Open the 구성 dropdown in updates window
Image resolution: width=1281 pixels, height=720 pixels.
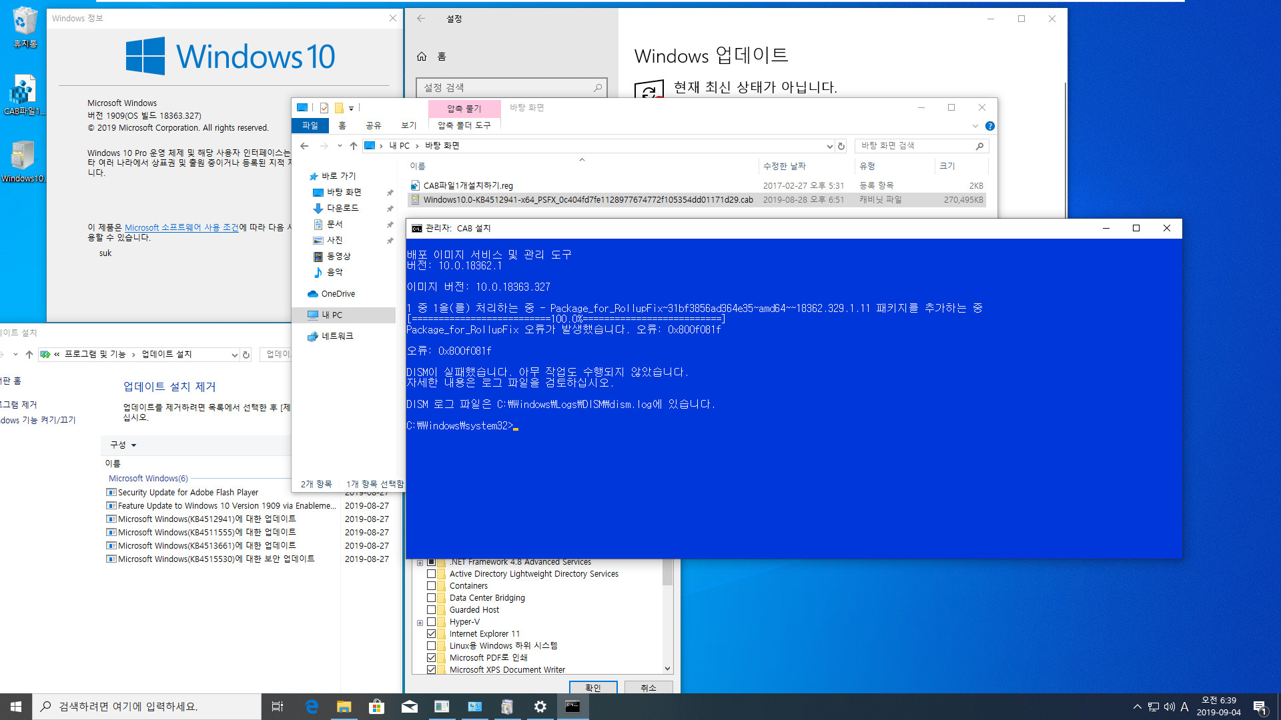pyautogui.click(x=123, y=445)
